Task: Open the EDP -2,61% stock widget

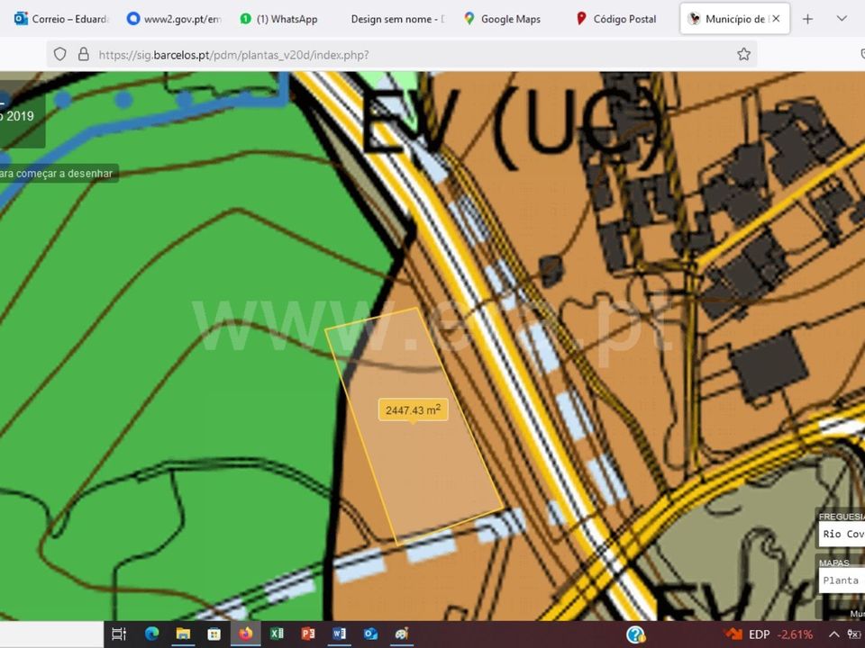Action: [769, 634]
